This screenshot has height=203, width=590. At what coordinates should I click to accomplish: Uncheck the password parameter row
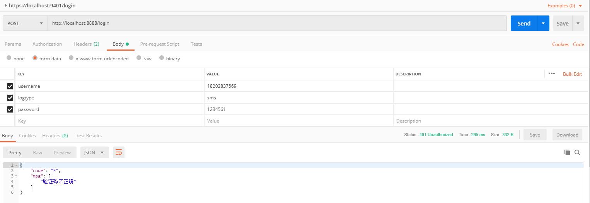click(x=10, y=109)
